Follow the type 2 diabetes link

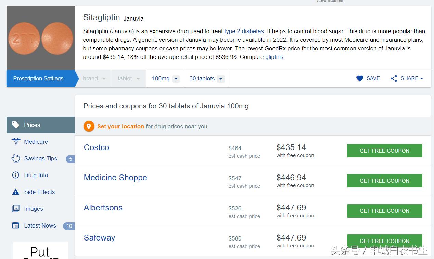point(244,31)
